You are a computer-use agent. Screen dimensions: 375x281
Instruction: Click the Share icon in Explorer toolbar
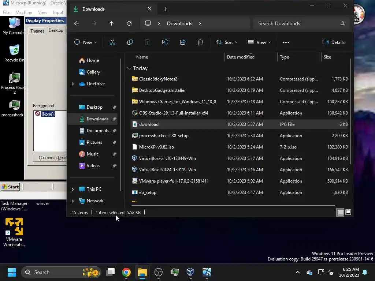[x=183, y=42]
